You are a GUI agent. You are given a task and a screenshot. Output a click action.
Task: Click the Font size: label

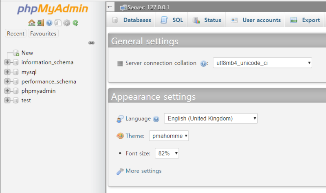click(x=138, y=154)
